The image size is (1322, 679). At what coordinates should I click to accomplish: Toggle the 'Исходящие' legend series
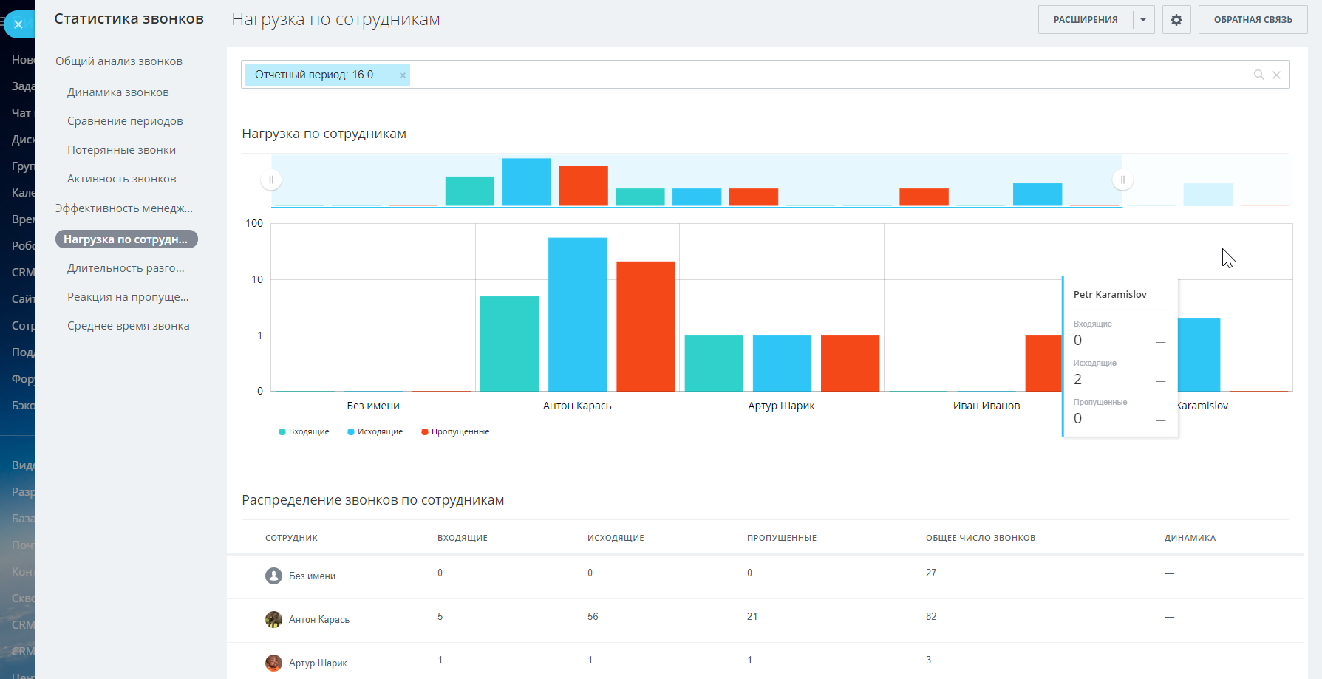(375, 431)
